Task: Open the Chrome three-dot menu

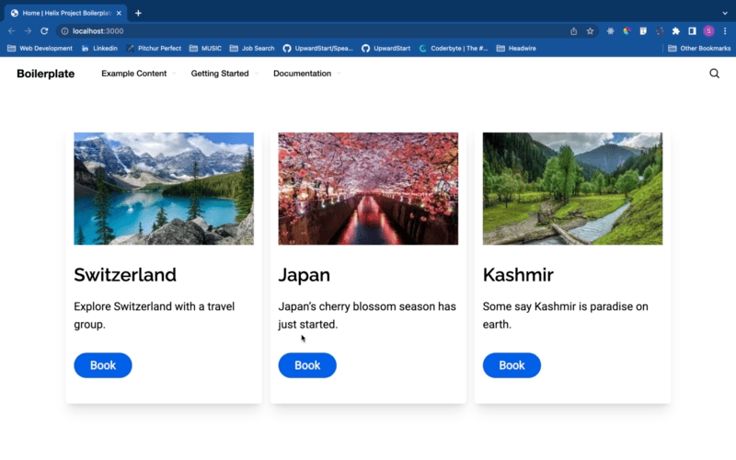Action: tap(724, 30)
